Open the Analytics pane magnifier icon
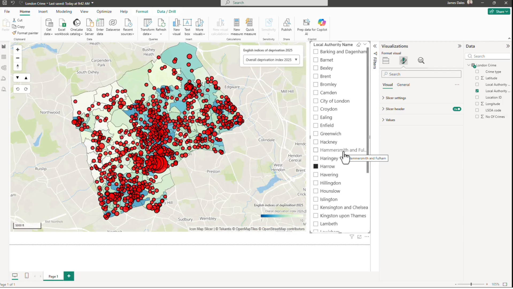This screenshot has height=289, width=513. click(x=421, y=60)
